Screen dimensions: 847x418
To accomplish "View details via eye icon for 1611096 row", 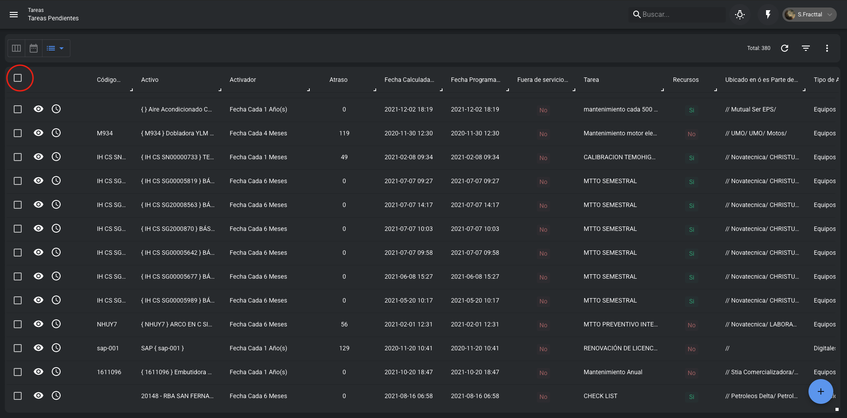I will [38, 372].
